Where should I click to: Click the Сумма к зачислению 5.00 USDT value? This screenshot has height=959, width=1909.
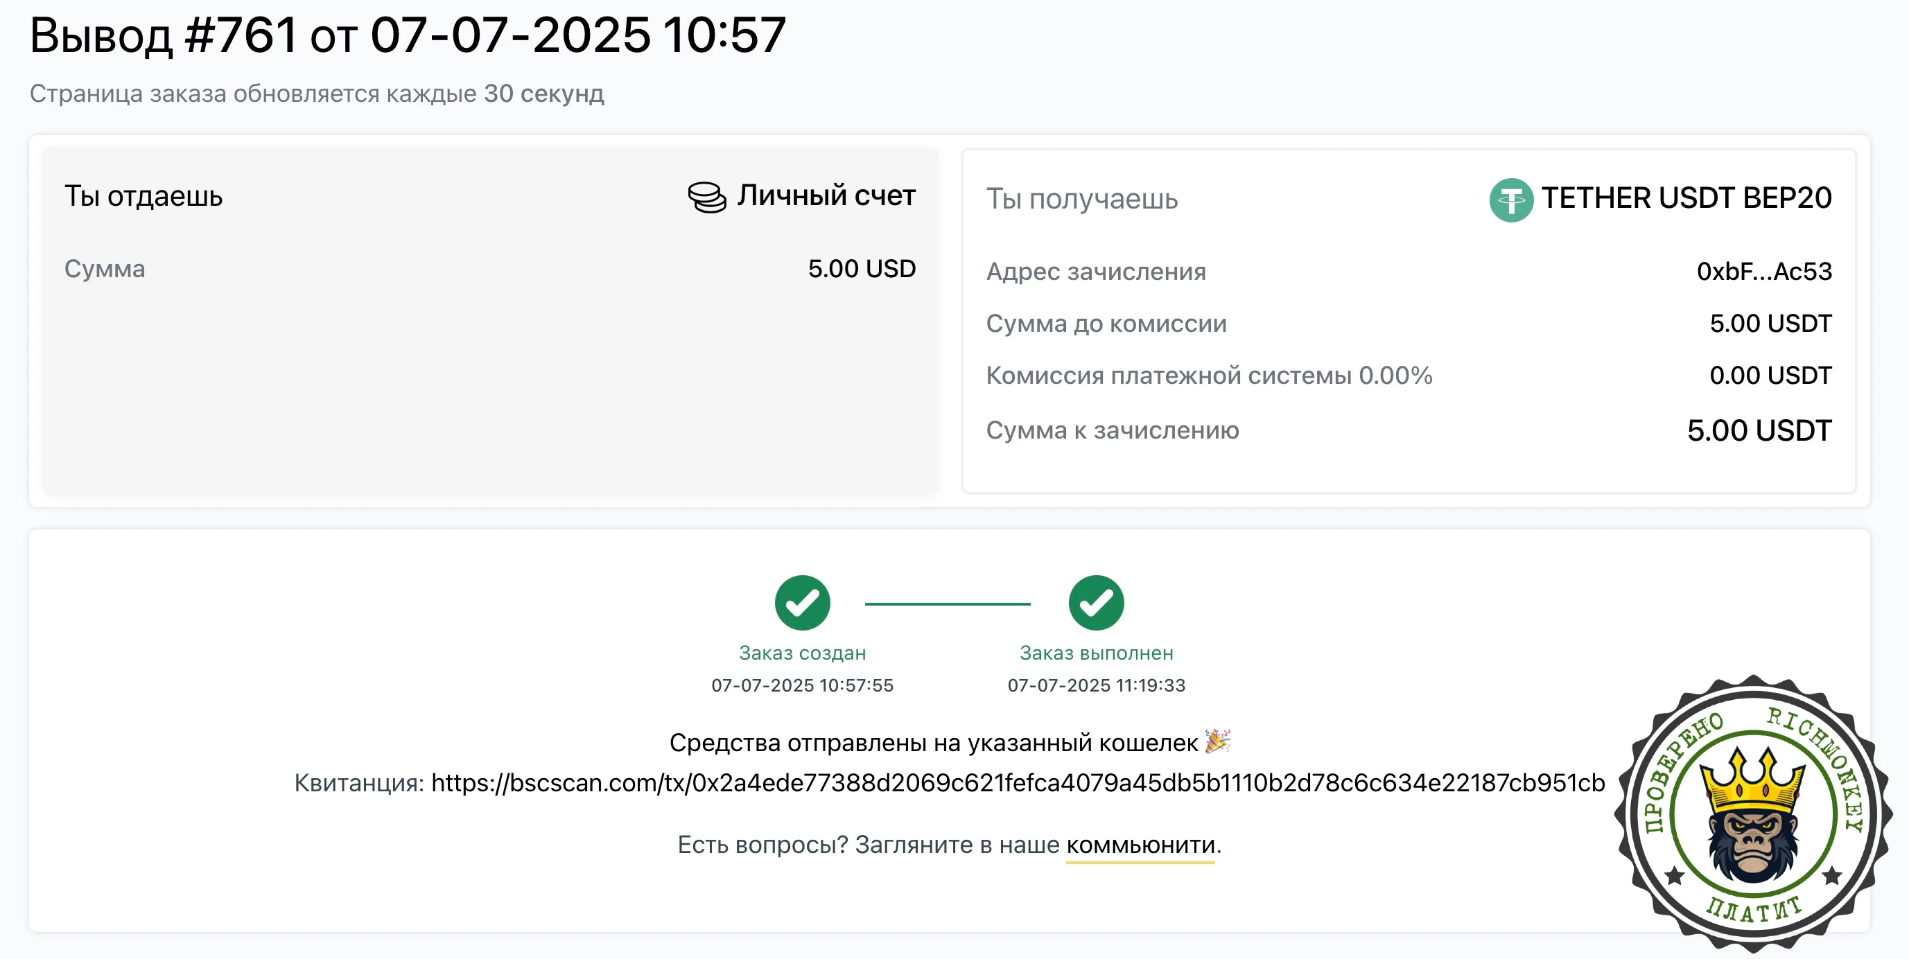pyautogui.click(x=1759, y=430)
